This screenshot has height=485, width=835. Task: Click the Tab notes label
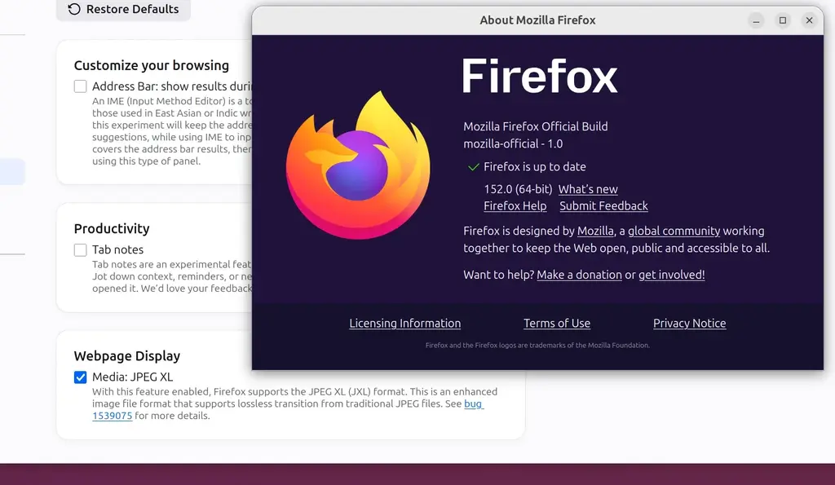tap(117, 249)
